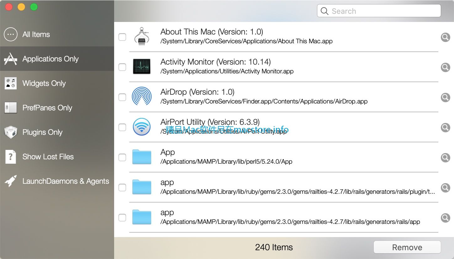Click the Remove button

coord(407,247)
